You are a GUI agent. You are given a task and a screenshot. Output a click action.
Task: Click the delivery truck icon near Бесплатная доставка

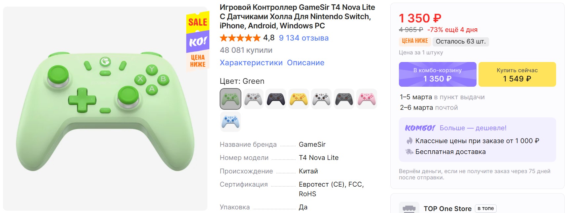(409, 152)
